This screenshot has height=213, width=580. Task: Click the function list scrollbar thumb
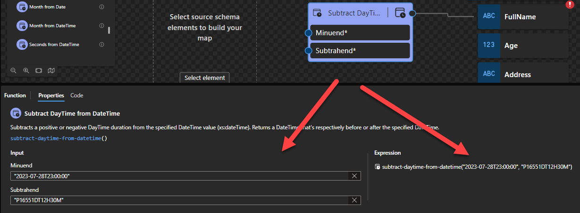coord(109,31)
